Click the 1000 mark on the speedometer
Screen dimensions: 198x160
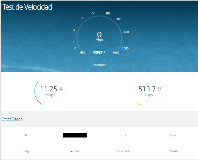pyautogui.click(x=125, y=48)
